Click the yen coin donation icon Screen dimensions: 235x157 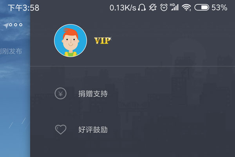pos(61,93)
